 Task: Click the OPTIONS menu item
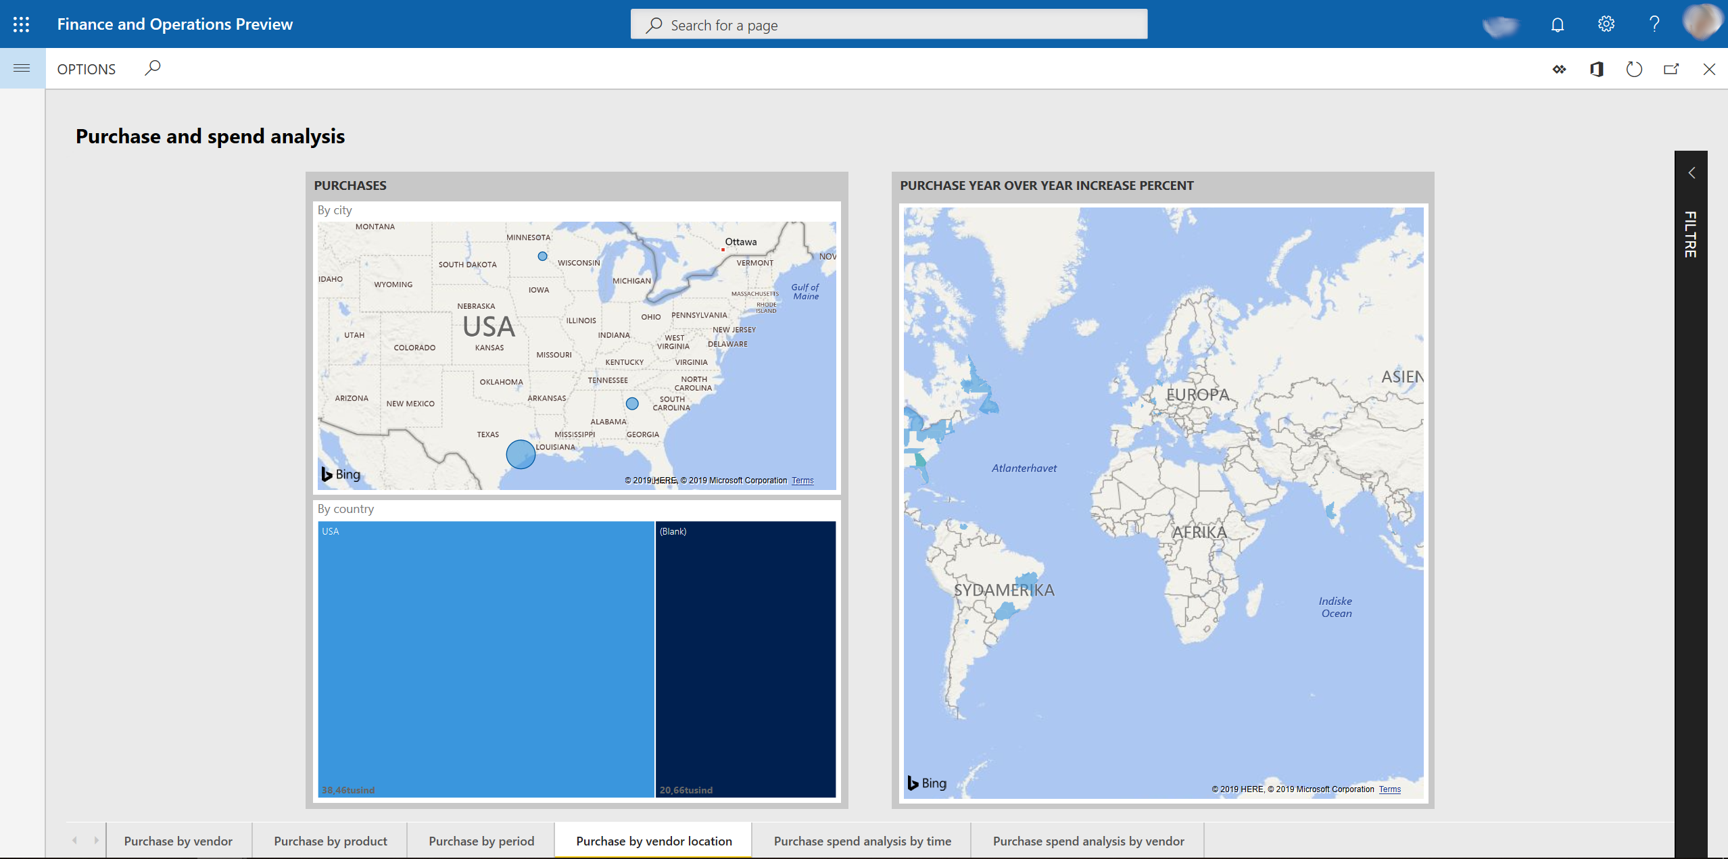point(86,68)
